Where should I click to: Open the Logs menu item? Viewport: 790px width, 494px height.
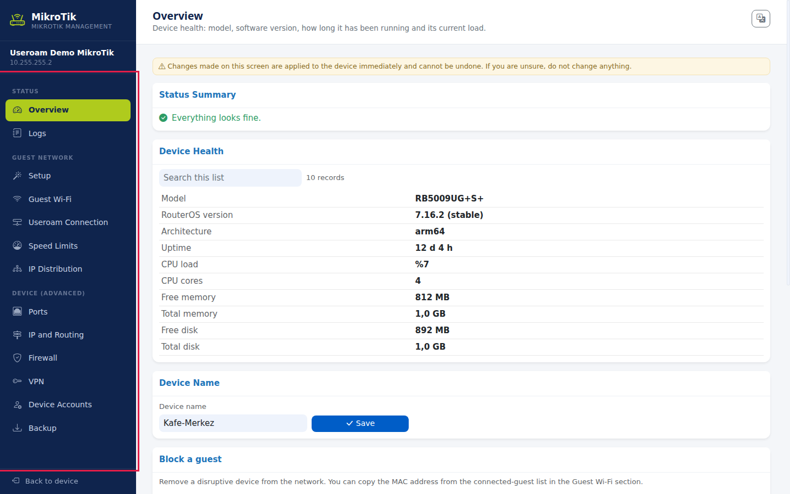(x=68, y=133)
